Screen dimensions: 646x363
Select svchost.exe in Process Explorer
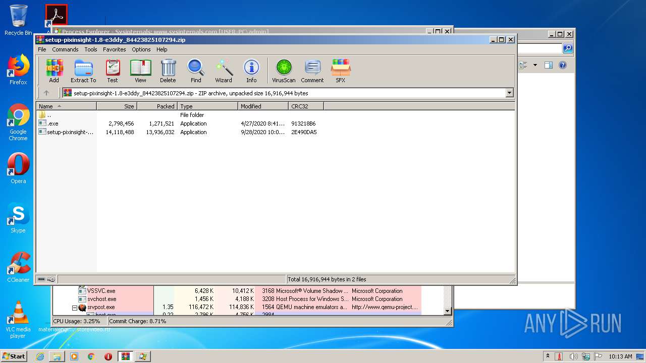click(101, 299)
